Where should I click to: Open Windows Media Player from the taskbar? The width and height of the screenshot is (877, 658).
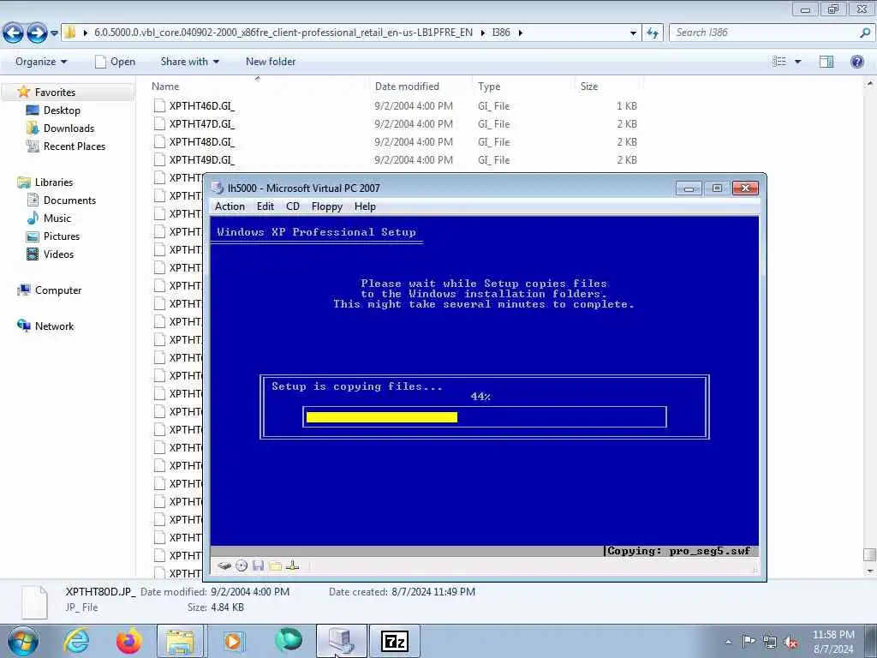(x=233, y=641)
